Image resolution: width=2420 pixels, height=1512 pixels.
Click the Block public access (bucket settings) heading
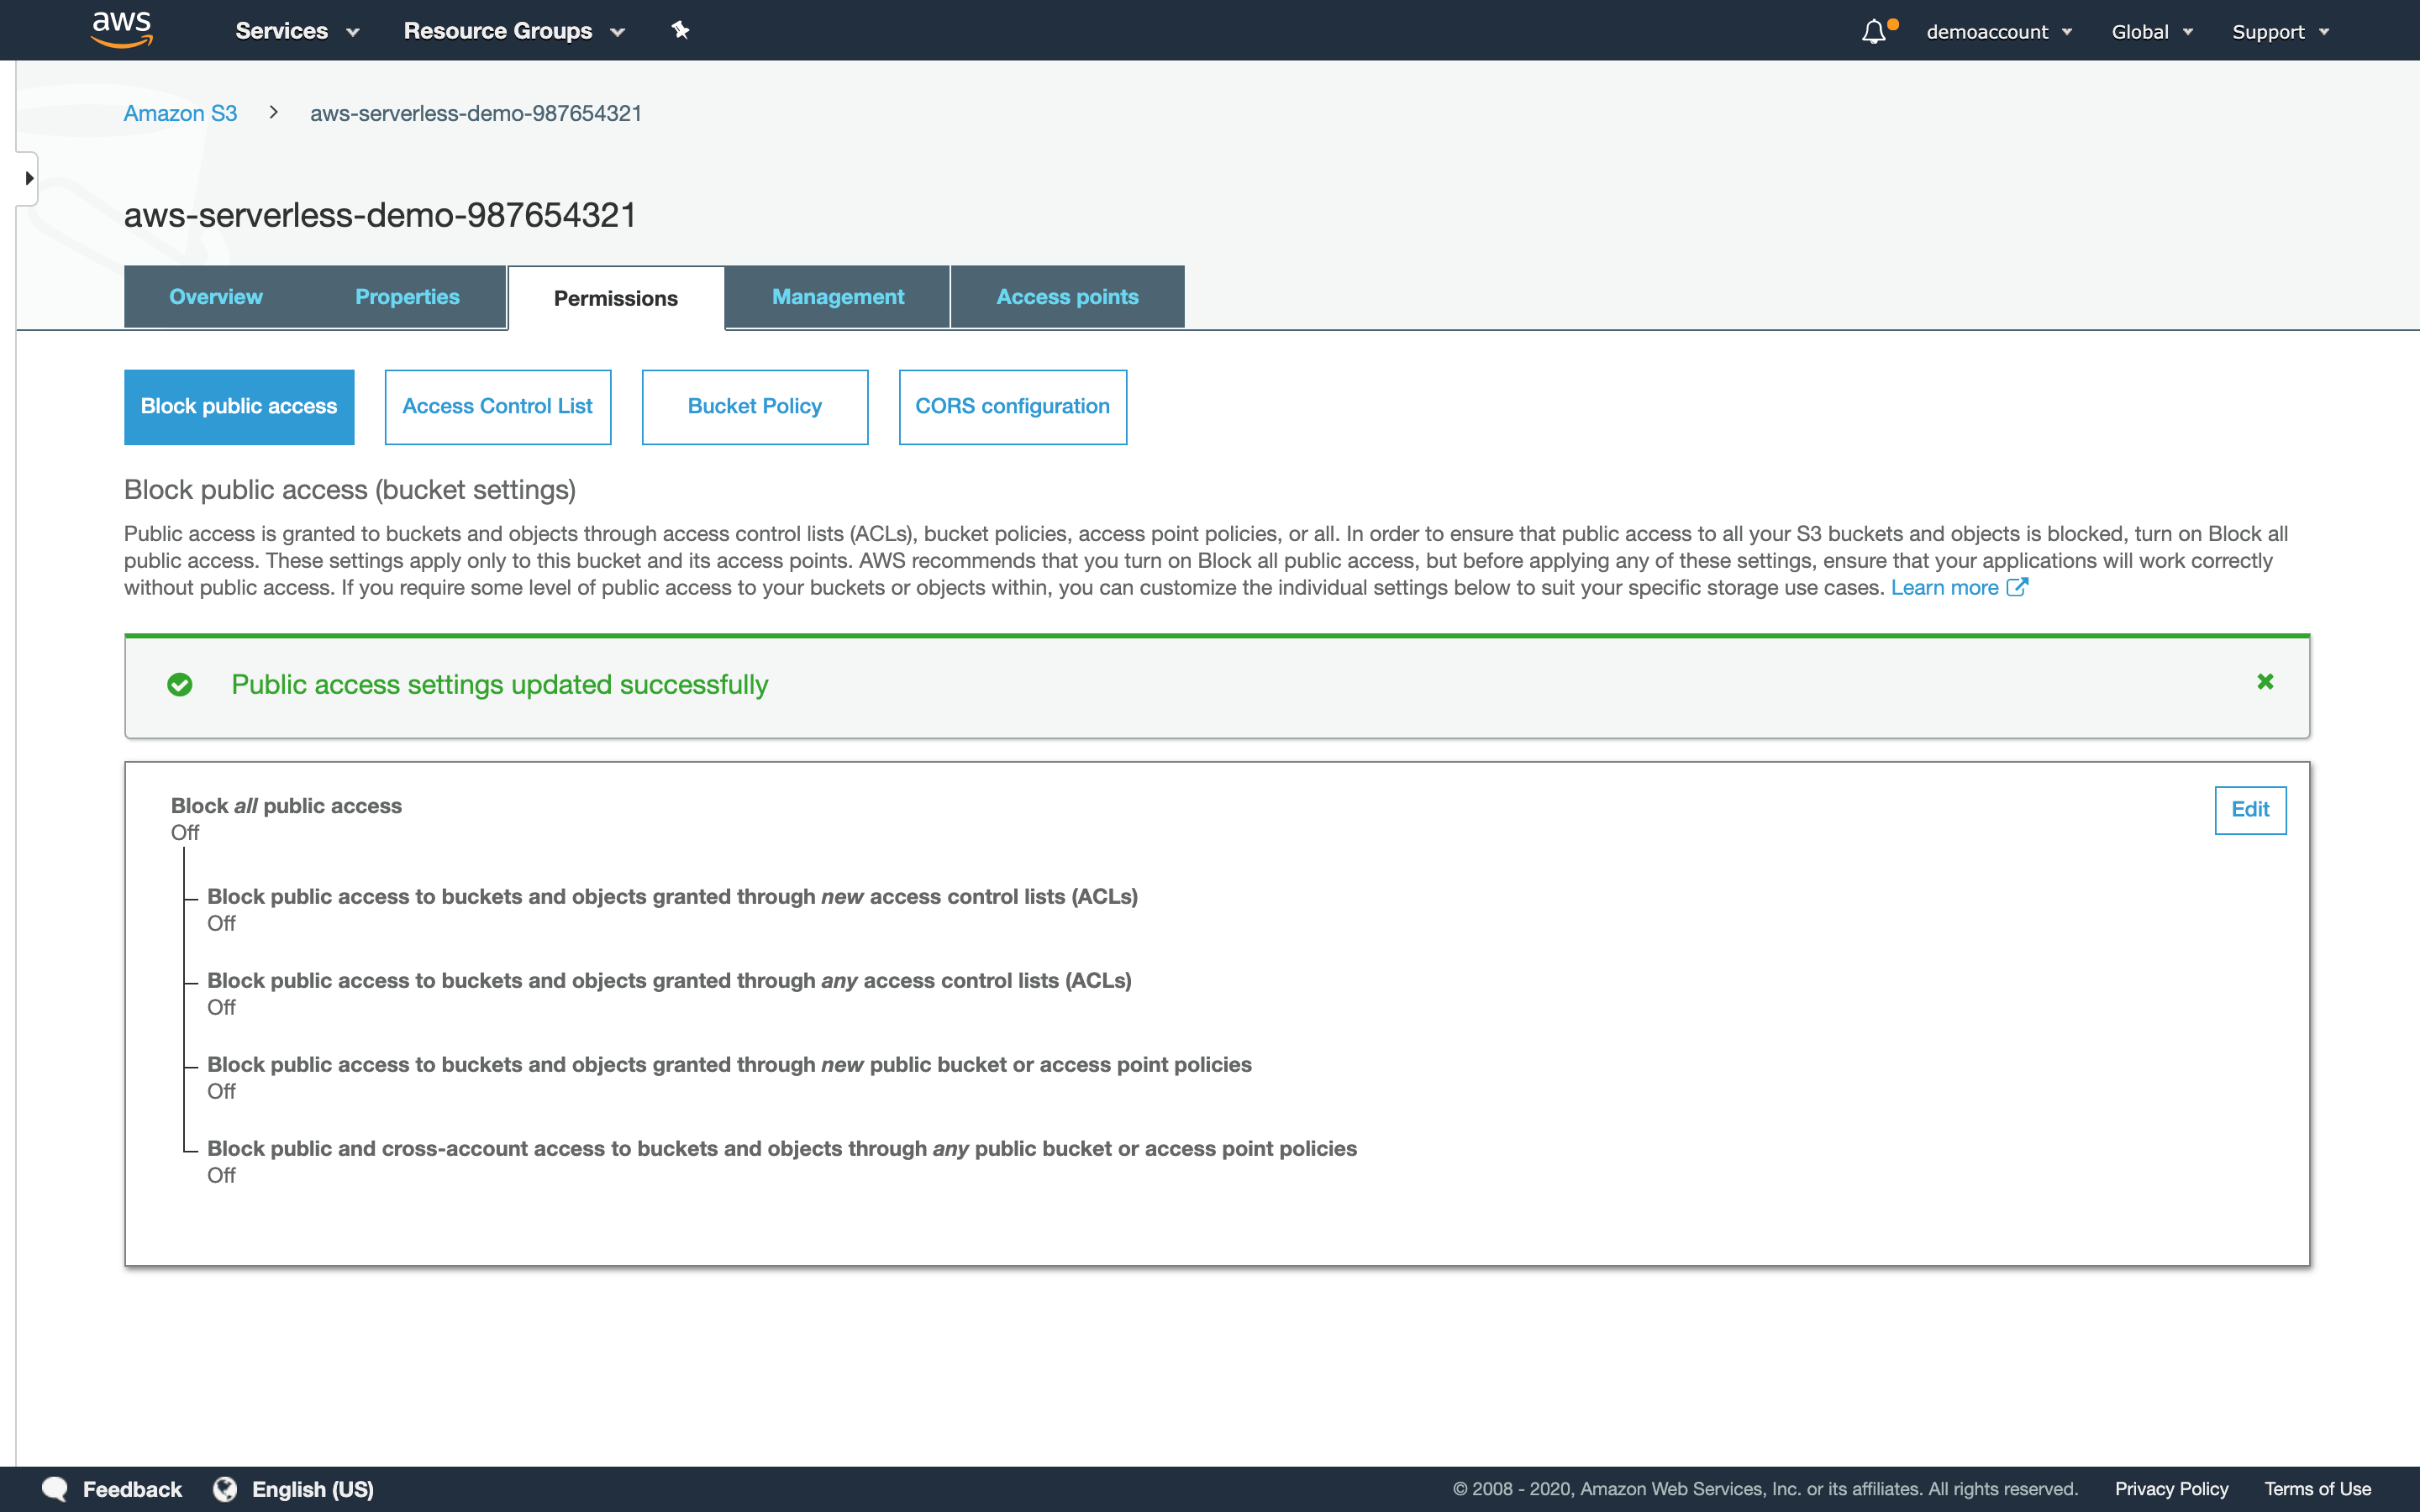pyautogui.click(x=350, y=490)
